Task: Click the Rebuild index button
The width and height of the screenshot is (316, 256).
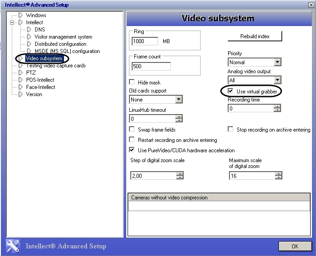Action: point(255,36)
